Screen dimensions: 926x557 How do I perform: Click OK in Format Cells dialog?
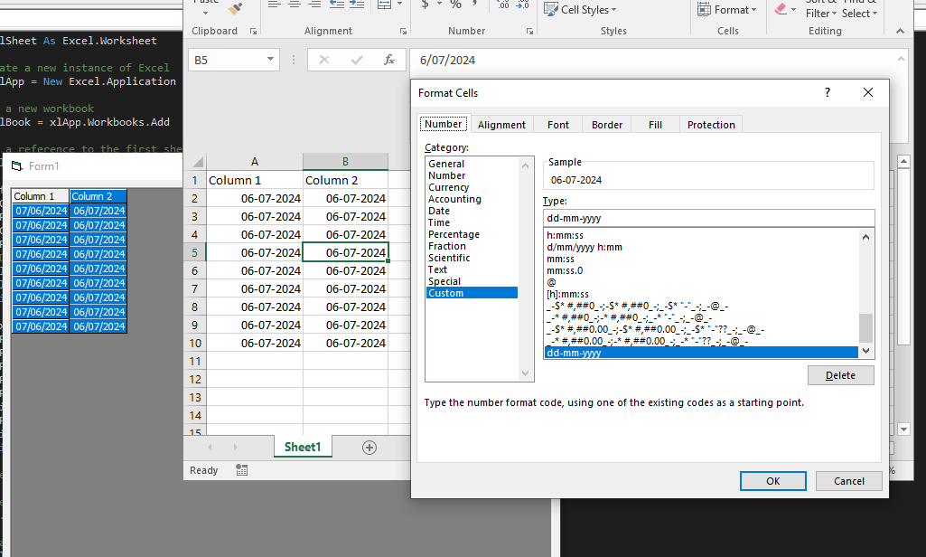[773, 481]
